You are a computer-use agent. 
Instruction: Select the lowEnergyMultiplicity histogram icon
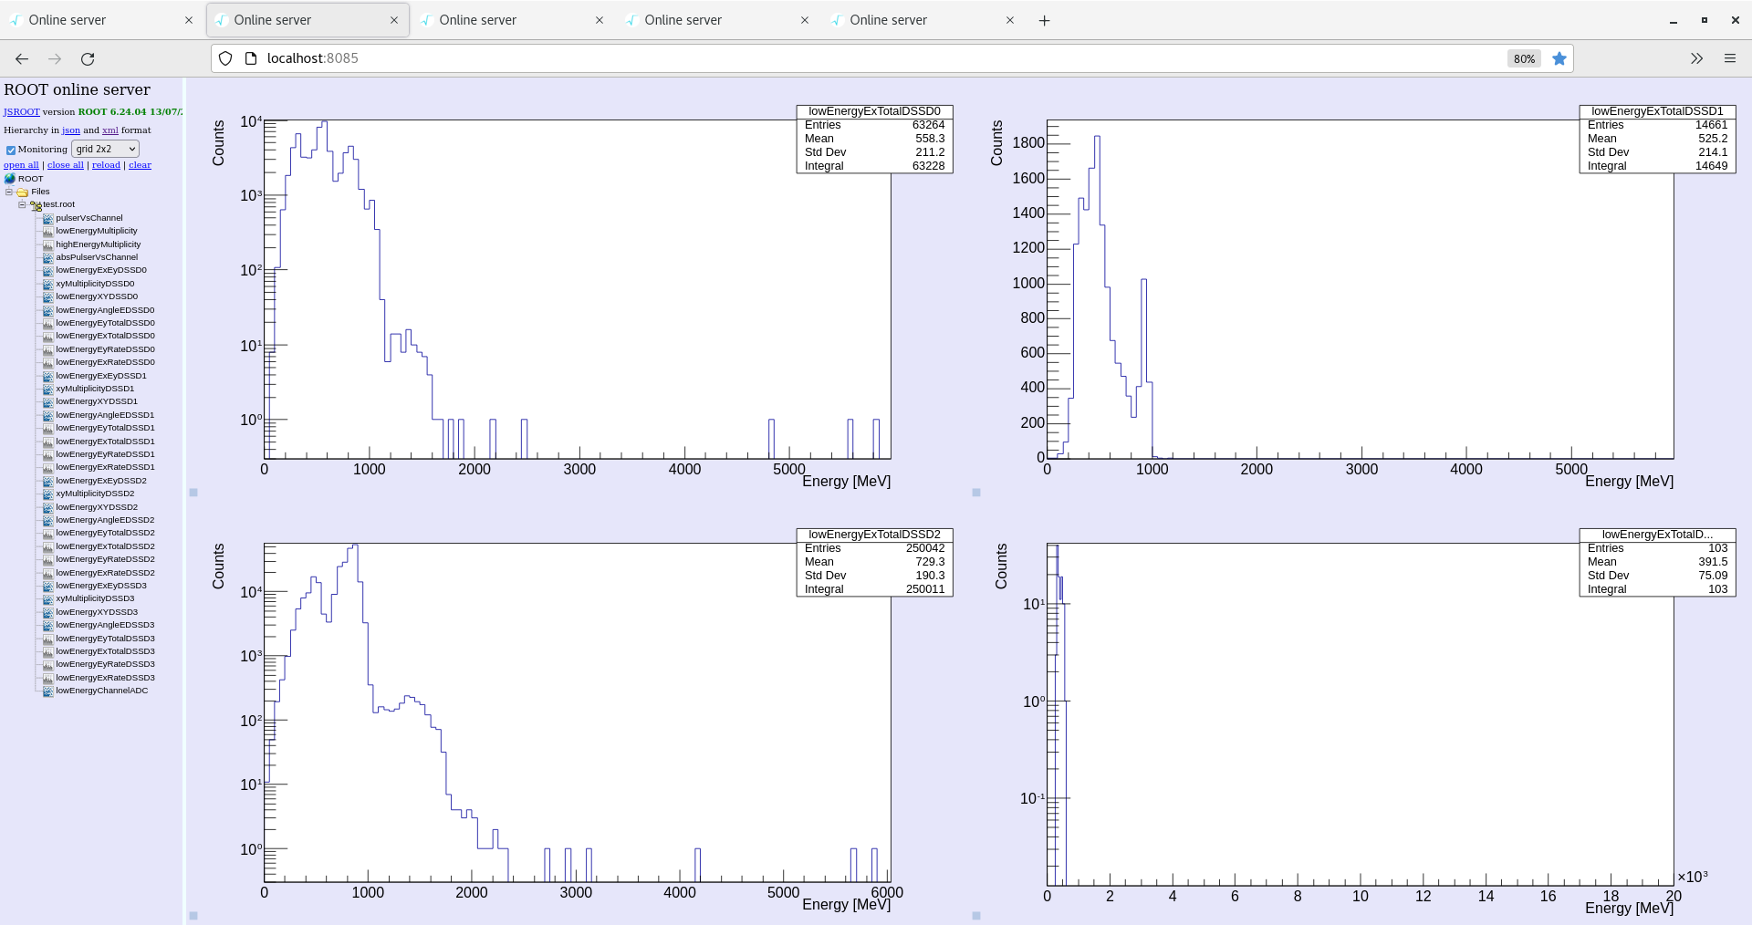coord(47,231)
